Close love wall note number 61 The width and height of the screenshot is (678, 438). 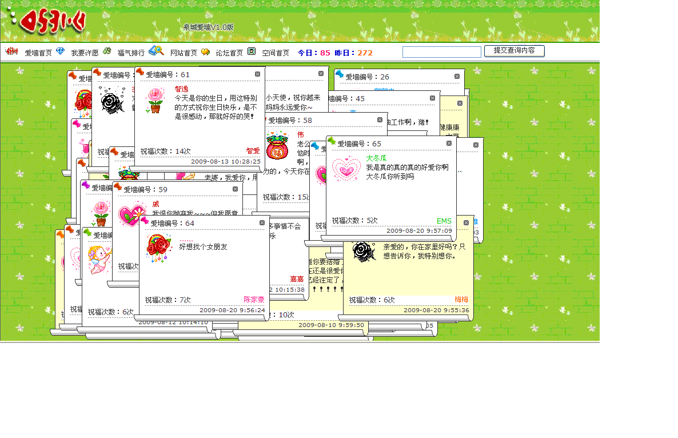click(x=257, y=74)
